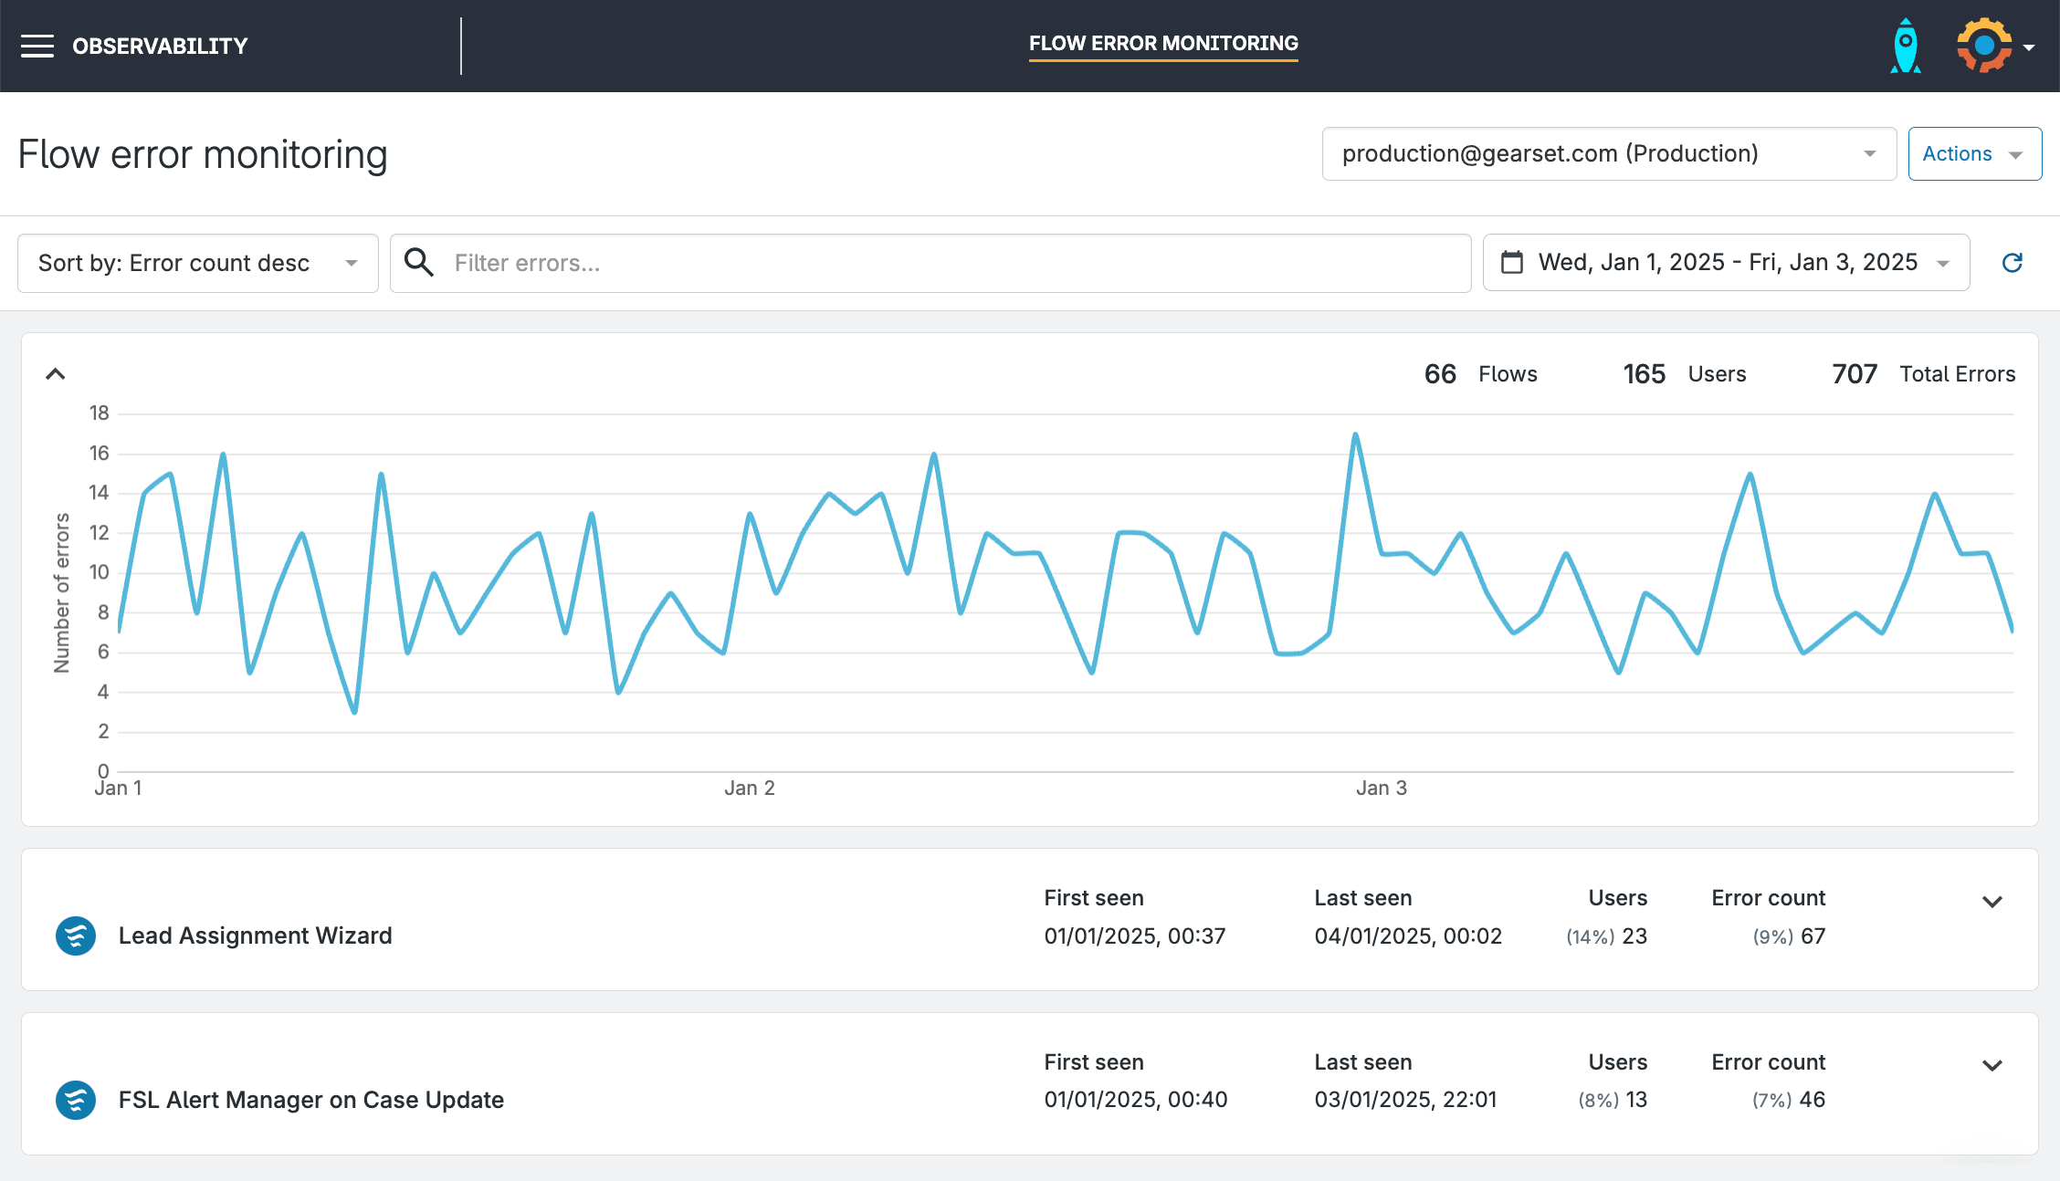Click the Flow Error Monitoring navigation tab
The width and height of the screenshot is (2060, 1181).
point(1163,46)
